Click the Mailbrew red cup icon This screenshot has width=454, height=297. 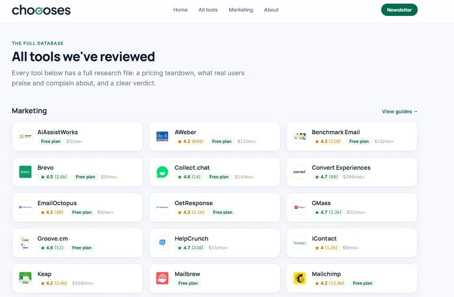tap(162, 278)
